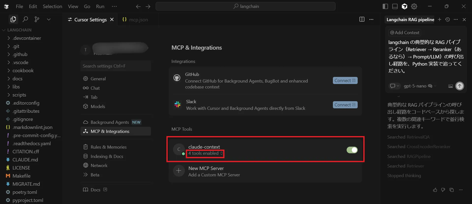Viewport: 472px width, 204px height.
Task: Start a new chat with plus icon
Action: [439, 20]
